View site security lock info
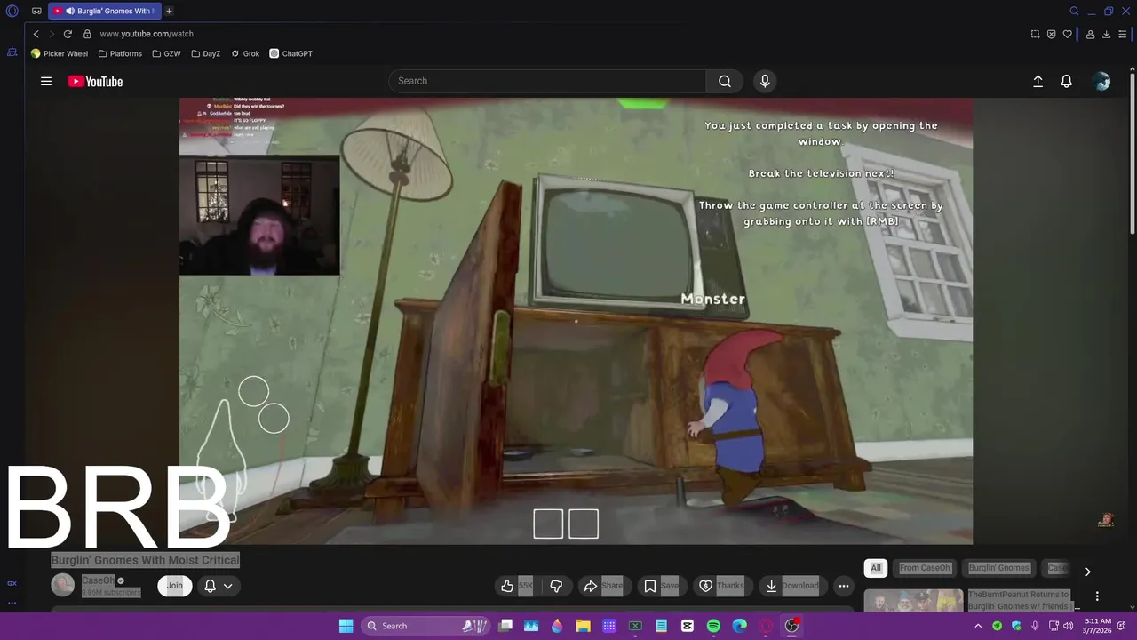 pyautogui.click(x=87, y=34)
